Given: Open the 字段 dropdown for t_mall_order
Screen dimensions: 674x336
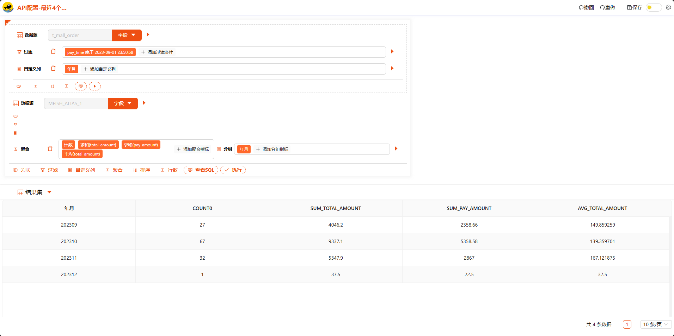Looking at the screenshot, I should point(127,35).
